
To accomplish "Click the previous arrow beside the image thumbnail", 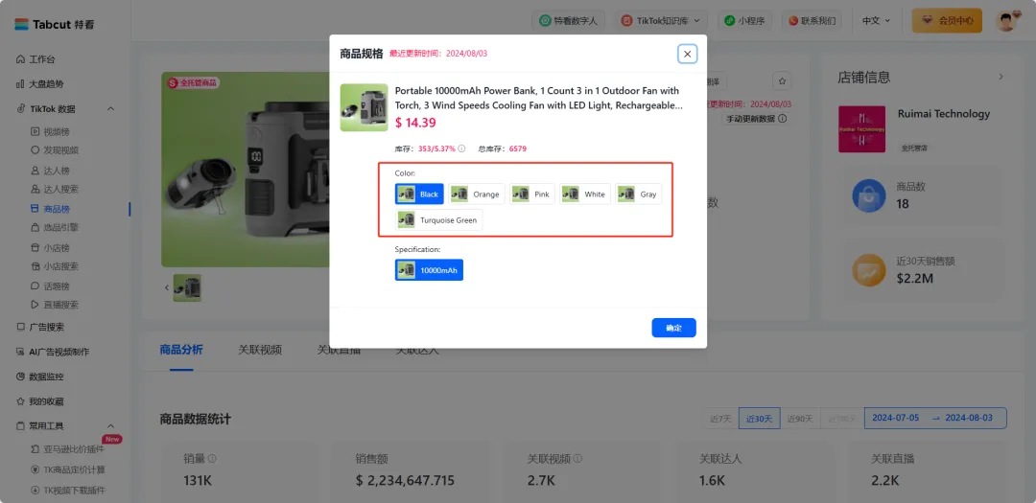I will tap(167, 287).
